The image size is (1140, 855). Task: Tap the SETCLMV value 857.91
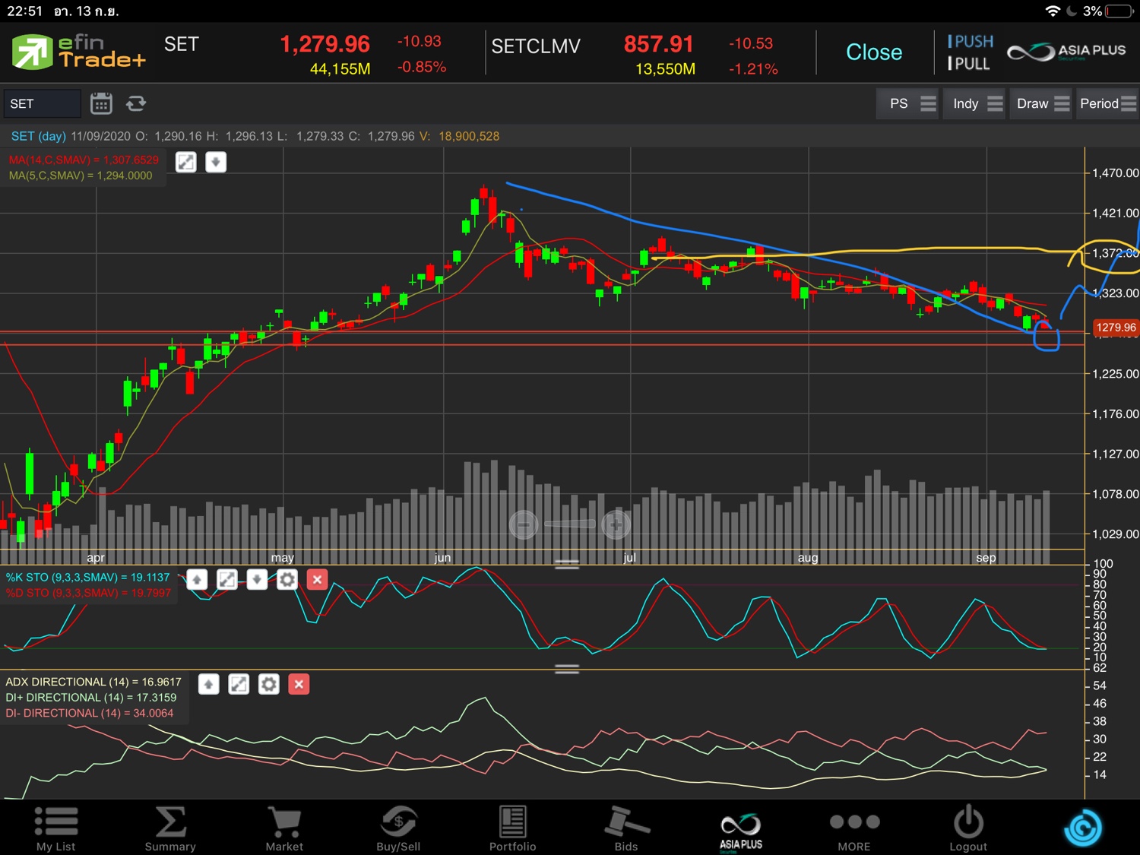(658, 44)
